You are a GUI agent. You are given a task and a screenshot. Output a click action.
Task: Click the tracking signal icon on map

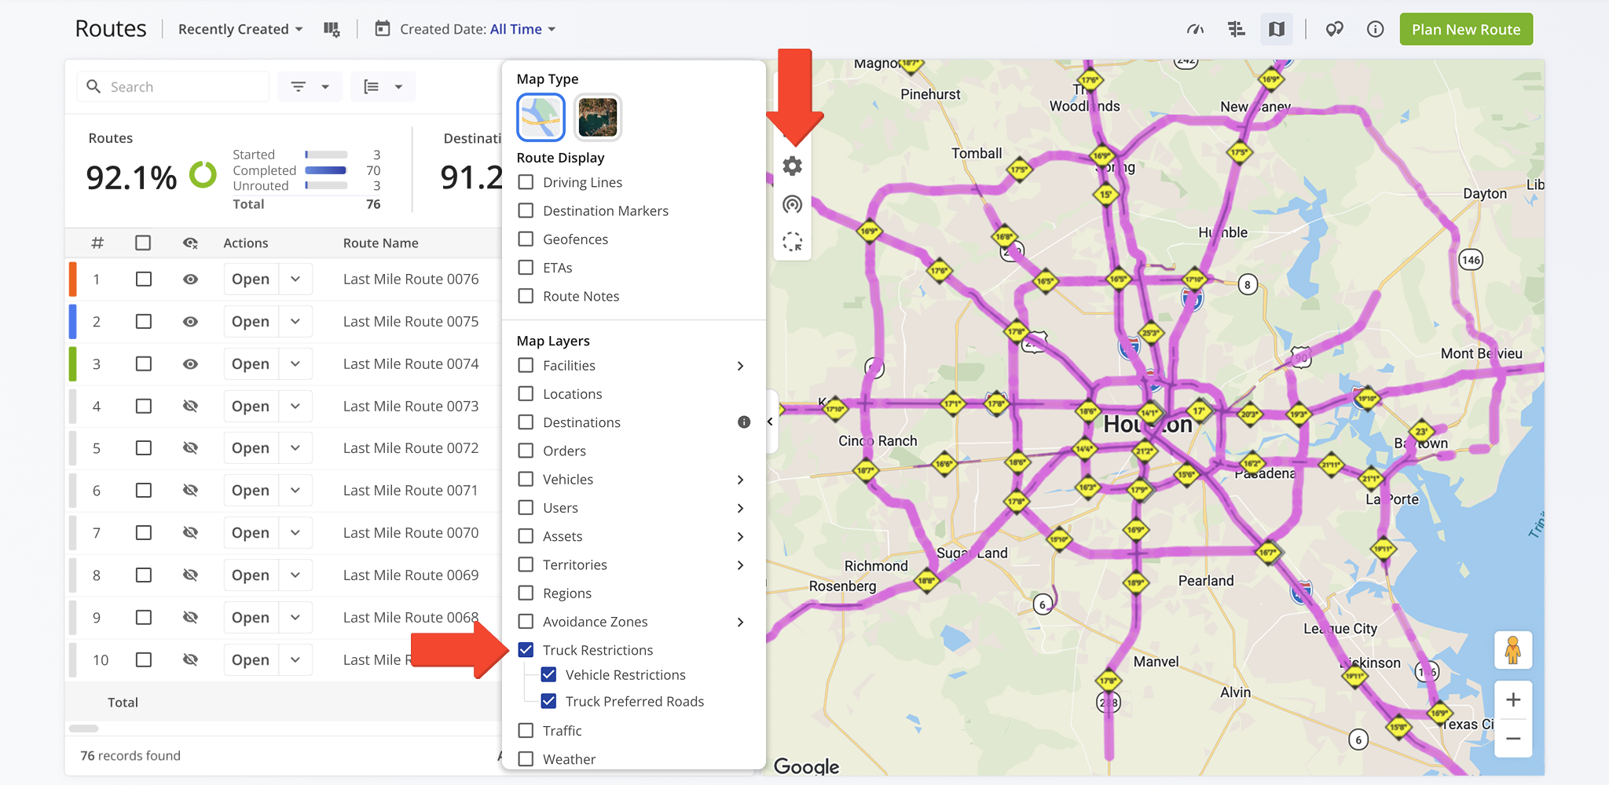792,205
